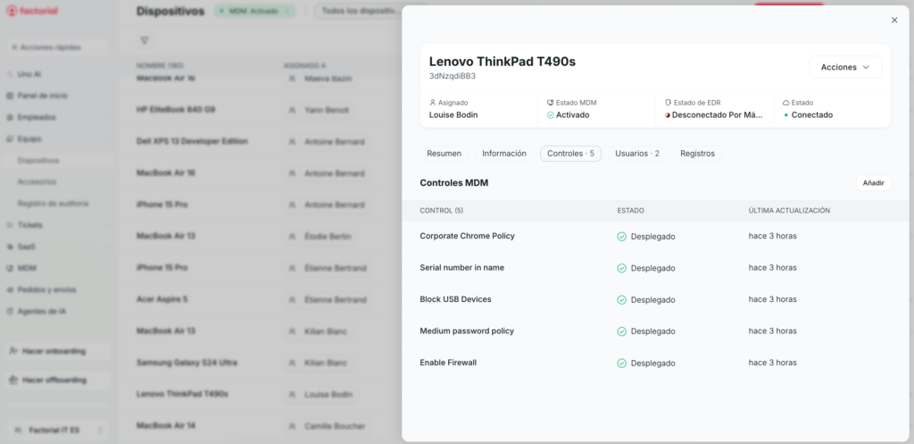Click user icon beside Yann Benoit
The height and width of the screenshot is (444, 914).
click(292, 110)
